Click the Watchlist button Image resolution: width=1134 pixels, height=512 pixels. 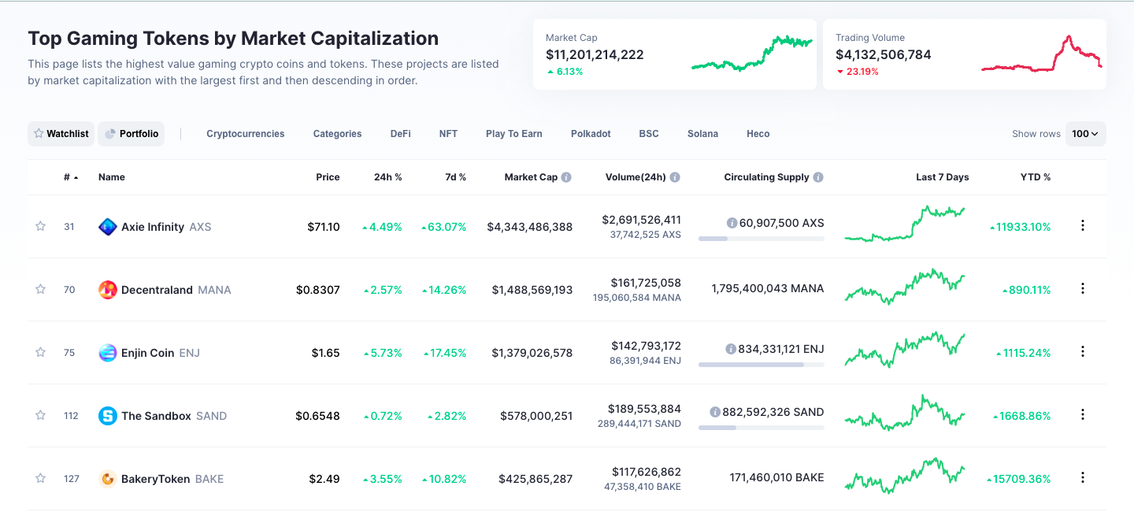(x=61, y=134)
